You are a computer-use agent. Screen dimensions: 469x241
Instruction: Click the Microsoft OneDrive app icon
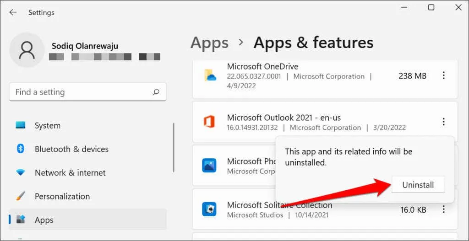tap(209, 76)
